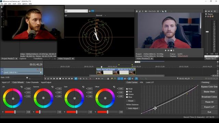The height and width of the screenshot is (123, 219).
Task: Toggle the Normal Edit tool in the toolbar
Action: coord(76,79)
